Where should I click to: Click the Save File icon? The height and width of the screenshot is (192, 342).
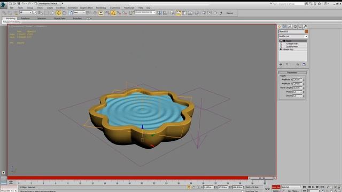(x=19, y=4)
